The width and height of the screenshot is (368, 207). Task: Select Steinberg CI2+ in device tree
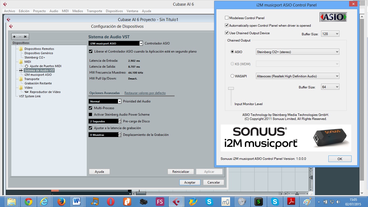[35, 57]
